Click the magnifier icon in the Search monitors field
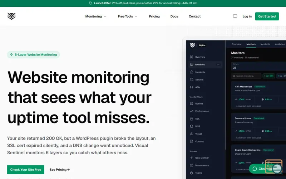Viewport: 286px width, 179px height. coord(234,76)
